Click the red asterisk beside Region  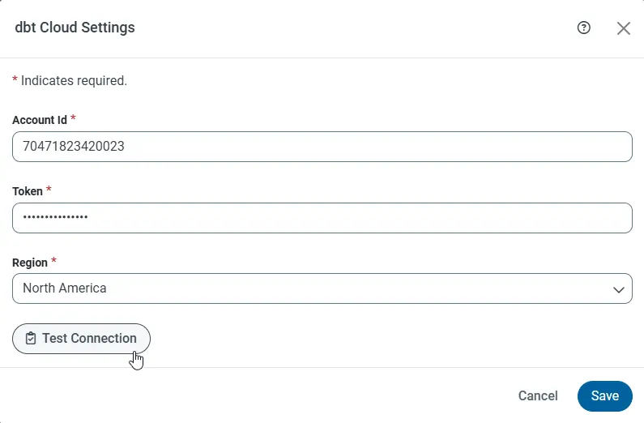click(54, 261)
